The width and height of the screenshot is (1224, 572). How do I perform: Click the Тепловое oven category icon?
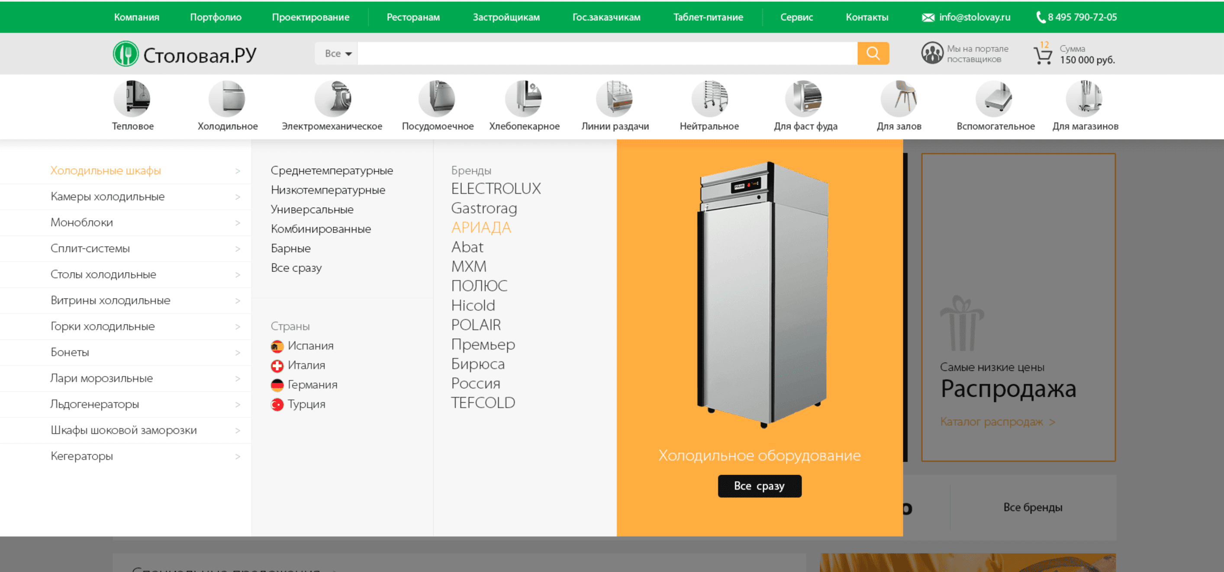[x=132, y=98]
